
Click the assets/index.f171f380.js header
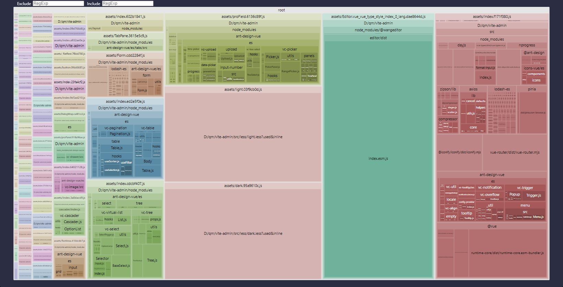(x=492, y=16)
